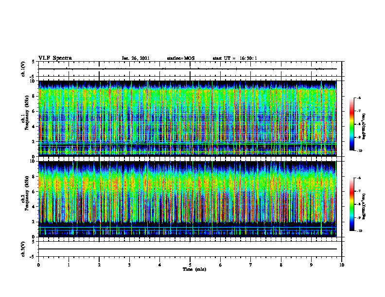The height and width of the screenshot is (297, 385).
Task: Click the "5" tick on ch.3(V) axis
Action: pos(34,242)
